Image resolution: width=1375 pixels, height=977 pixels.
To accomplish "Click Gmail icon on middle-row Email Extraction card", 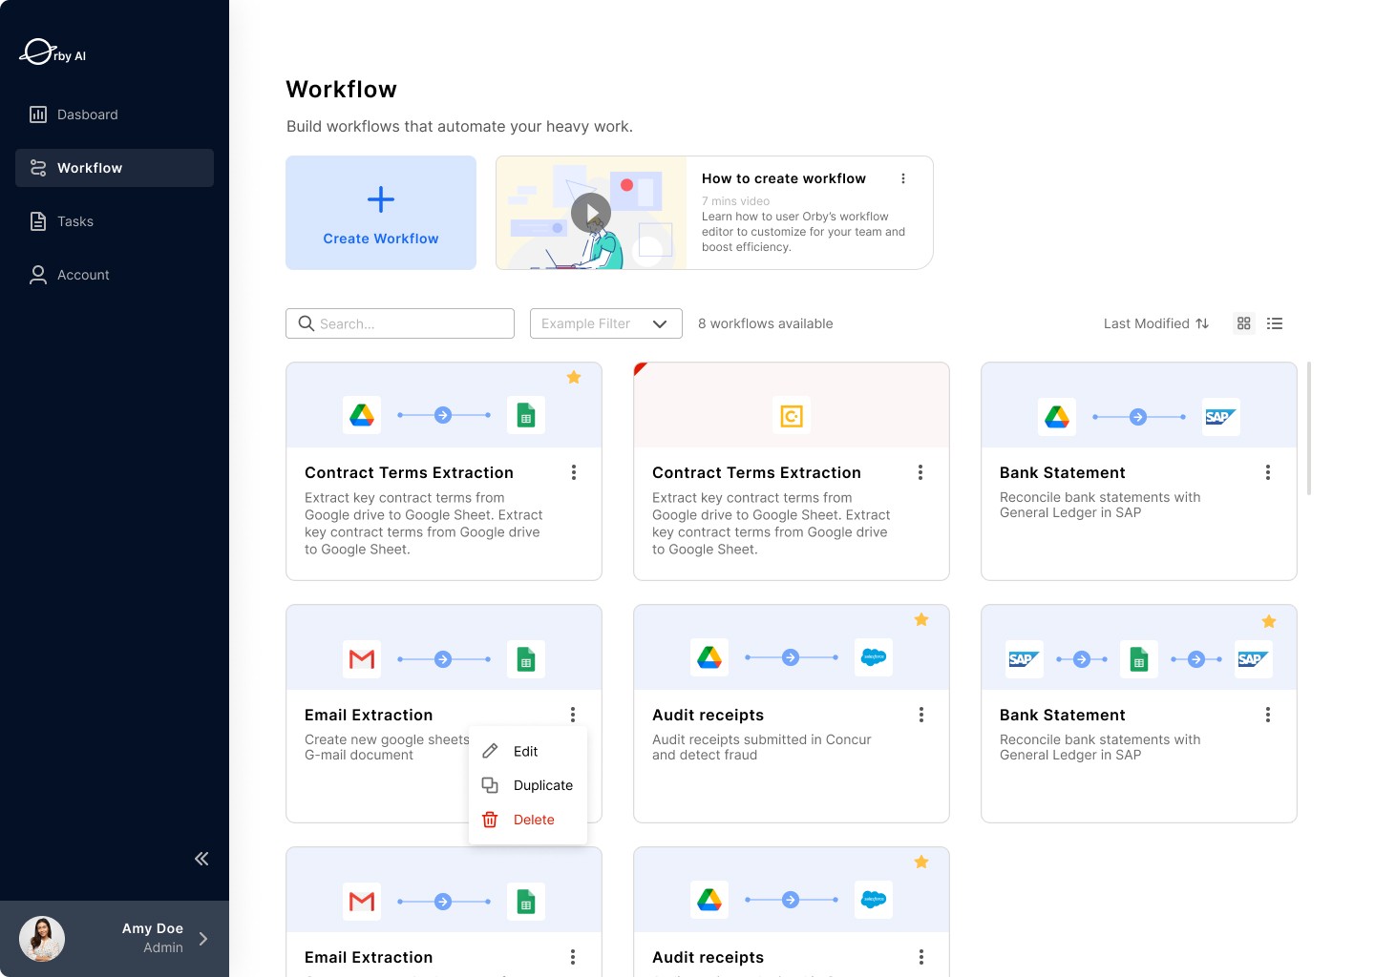I will pyautogui.click(x=362, y=659).
